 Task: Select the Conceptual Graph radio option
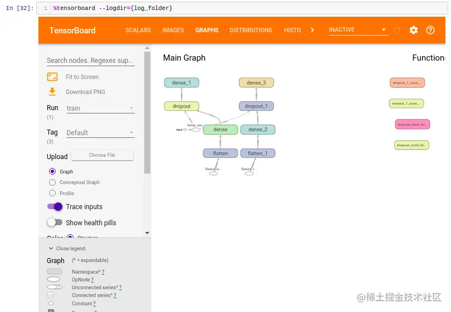[x=52, y=182]
